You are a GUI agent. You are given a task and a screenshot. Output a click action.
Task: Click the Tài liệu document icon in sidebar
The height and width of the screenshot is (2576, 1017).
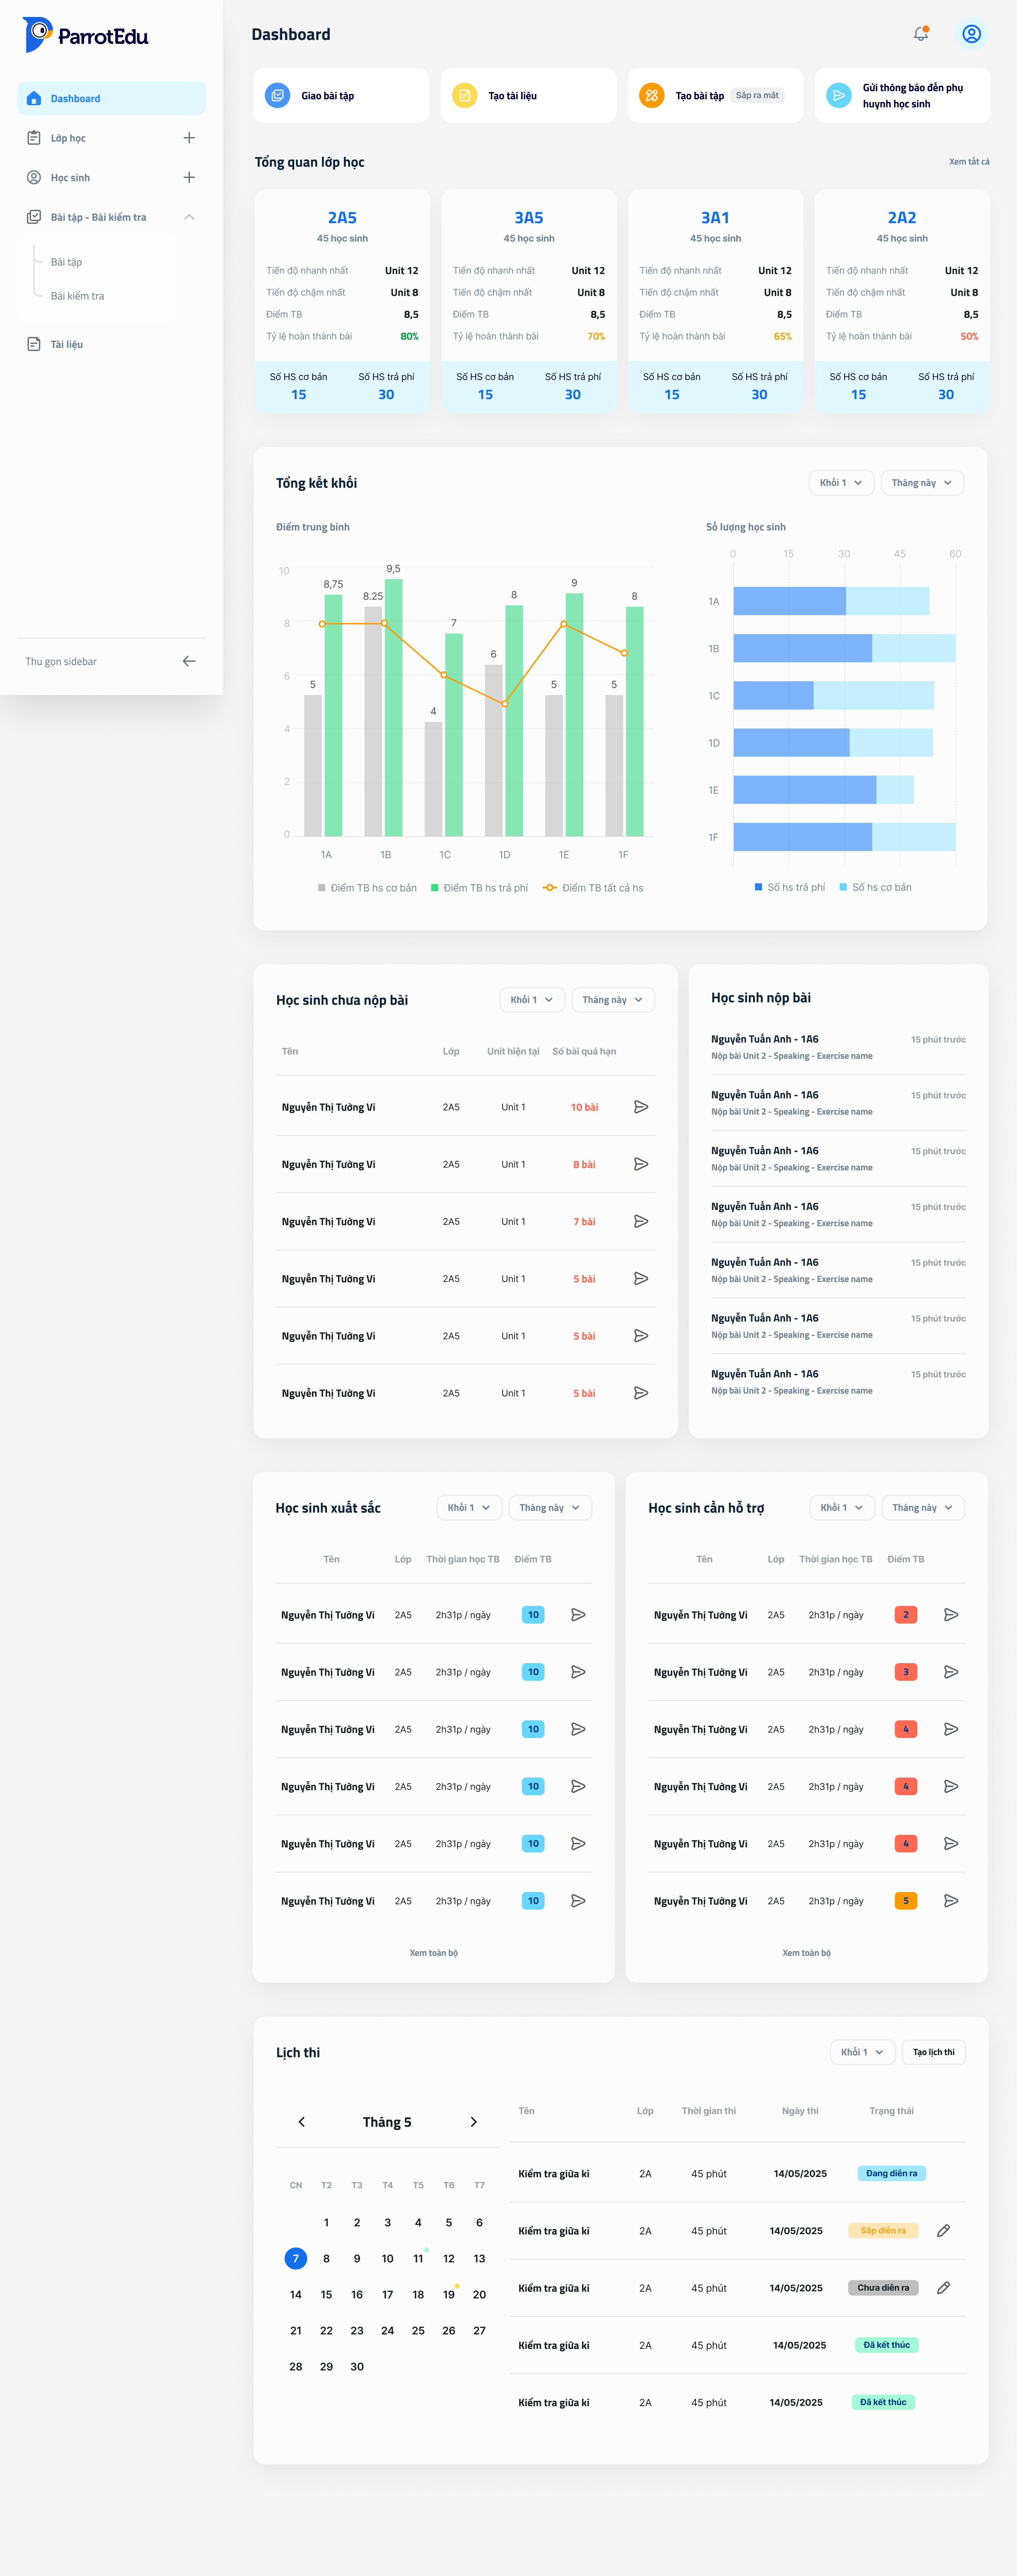click(x=34, y=344)
